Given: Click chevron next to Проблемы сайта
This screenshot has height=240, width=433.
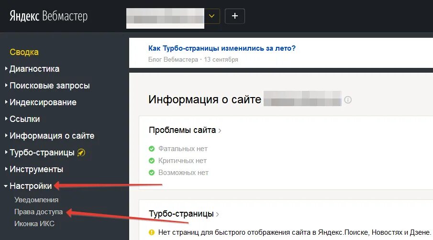Looking at the screenshot, I should 220,131.
